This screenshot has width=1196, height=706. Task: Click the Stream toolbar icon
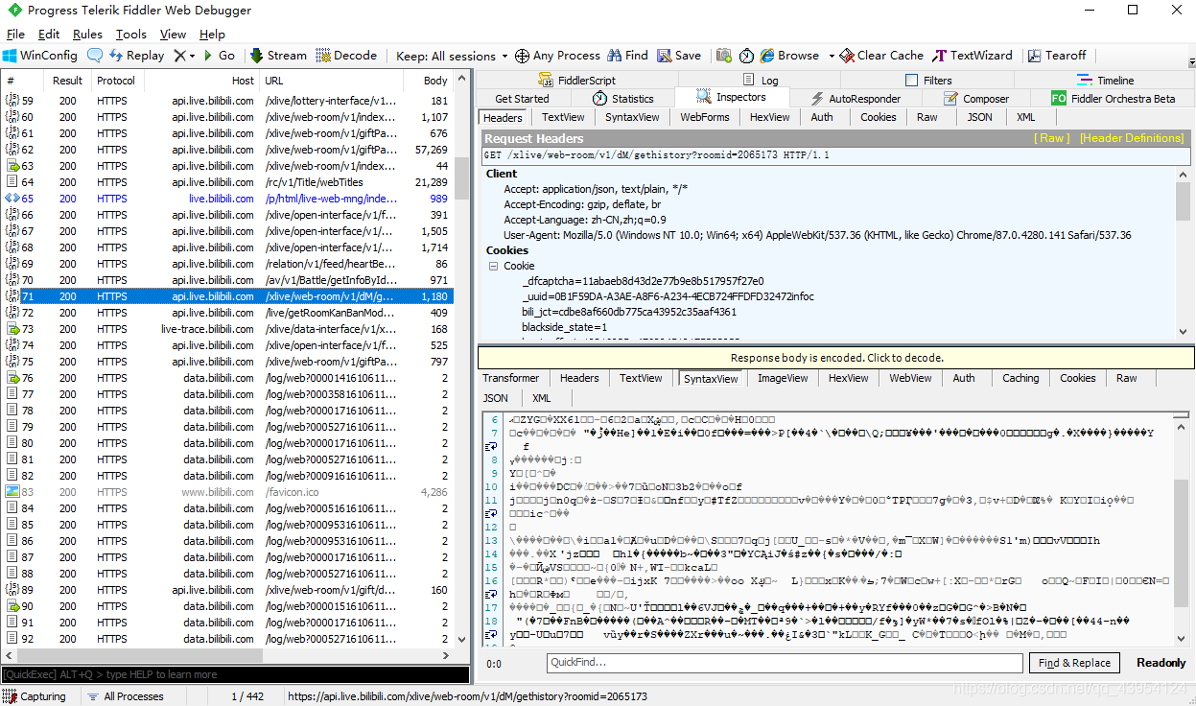tap(257, 56)
